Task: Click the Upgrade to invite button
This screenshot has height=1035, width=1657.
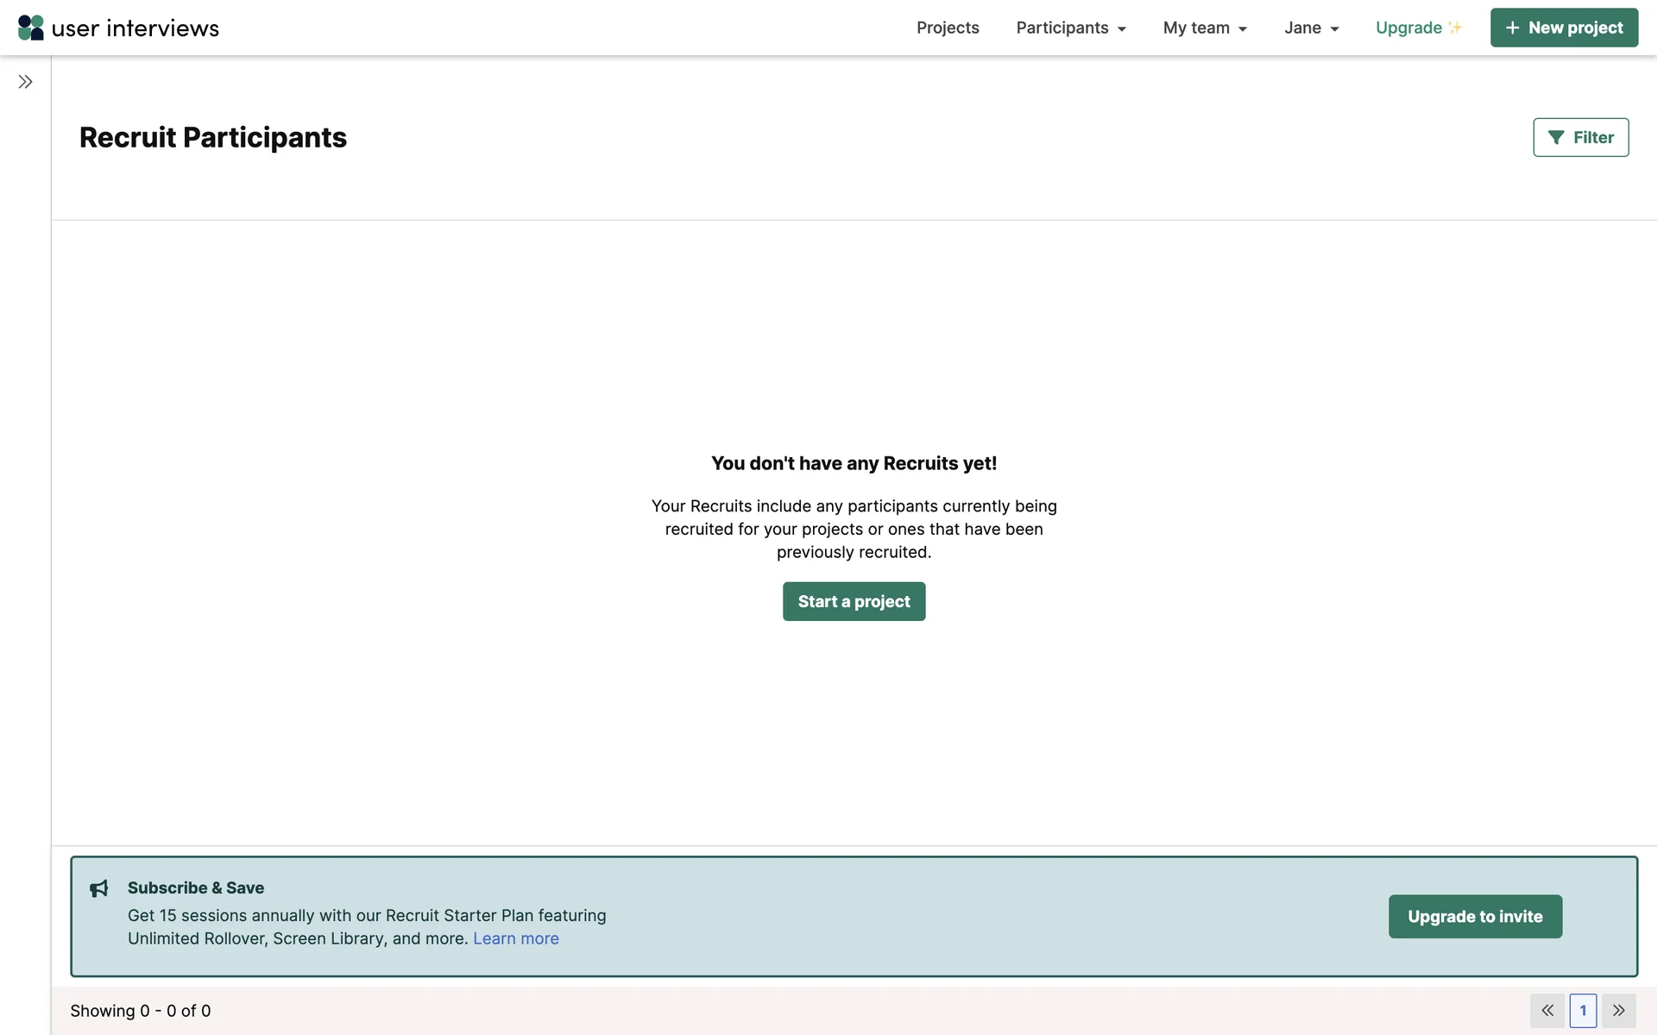Action: (x=1475, y=916)
